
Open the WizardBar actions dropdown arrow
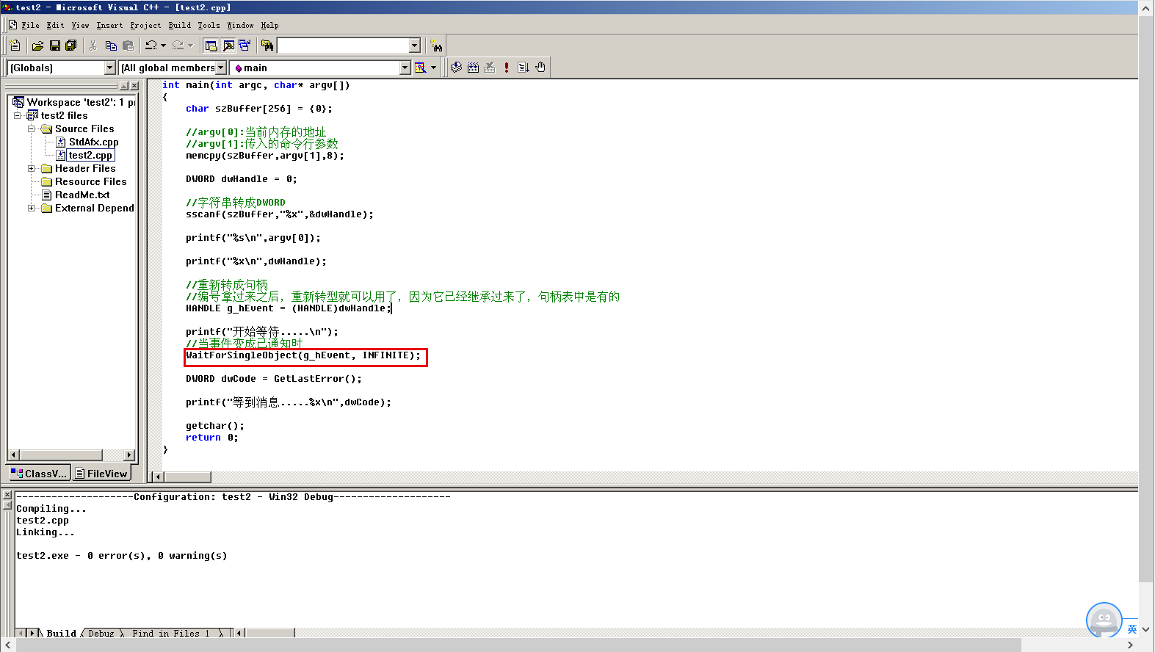(433, 68)
